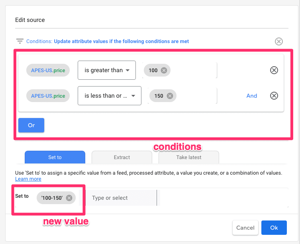300x244 pixels.
Task: Click the 'Type or select' input field
Action: [x=120, y=198]
